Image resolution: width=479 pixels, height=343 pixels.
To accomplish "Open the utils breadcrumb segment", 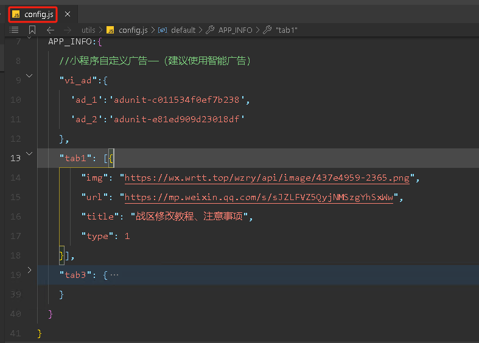I will [x=88, y=30].
